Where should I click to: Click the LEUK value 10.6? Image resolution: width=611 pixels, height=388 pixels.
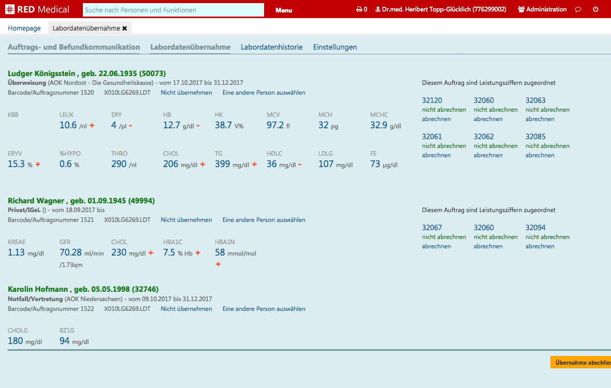point(68,125)
